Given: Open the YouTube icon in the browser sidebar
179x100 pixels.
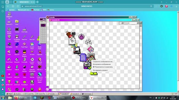Looking at the screenshot, I should (x=3, y=76).
